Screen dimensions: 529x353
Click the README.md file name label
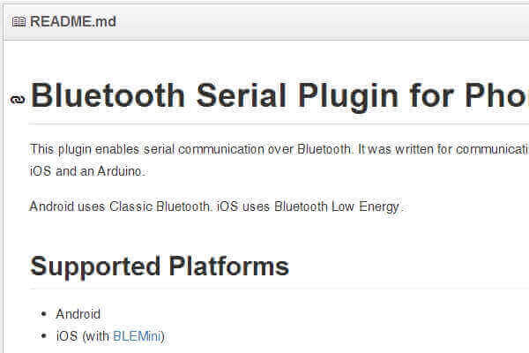click(72, 22)
